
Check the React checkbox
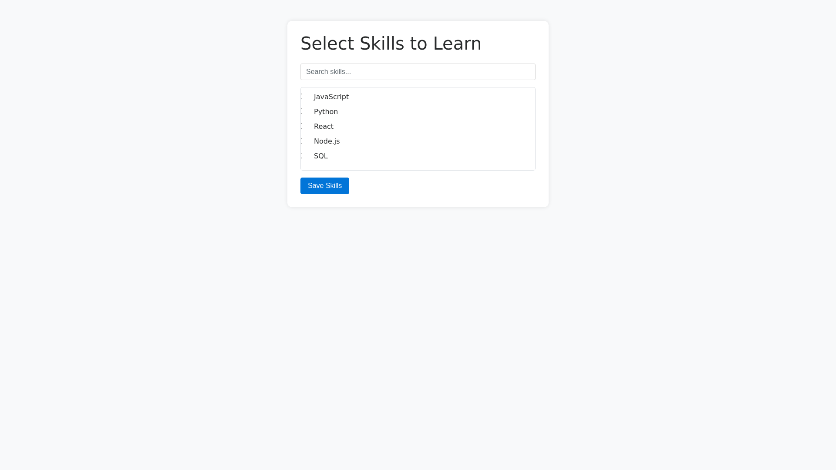tap(301, 126)
